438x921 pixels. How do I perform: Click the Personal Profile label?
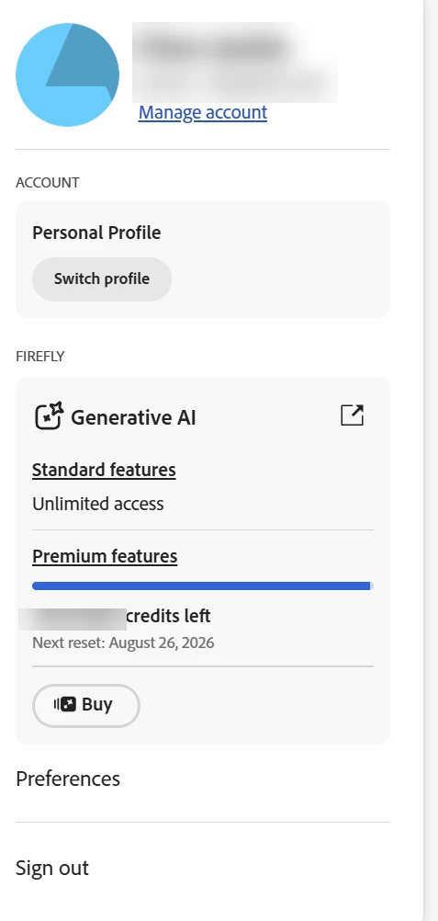96,233
